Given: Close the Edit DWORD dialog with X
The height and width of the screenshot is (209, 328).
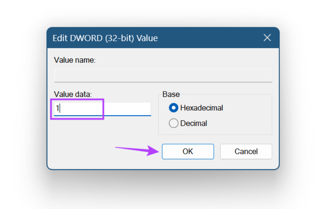Looking at the screenshot, I should (x=267, y=38).
